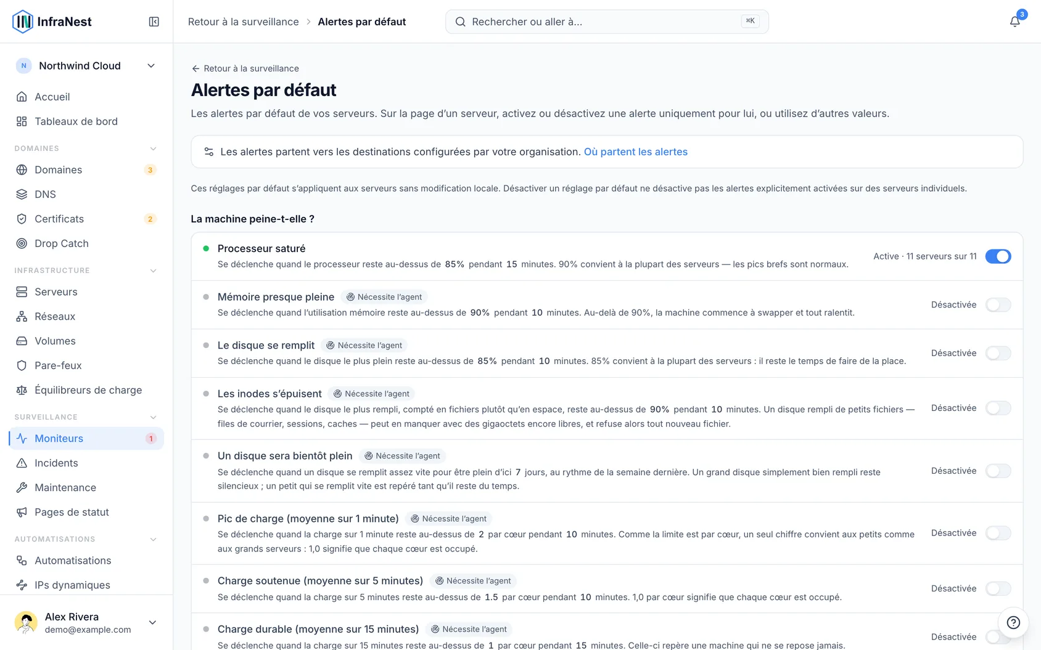Enable the Les inodes s'épuisent toggle
Viewport: 1041px width, 650px height.
pyautogui.click(x=998, y=408)
